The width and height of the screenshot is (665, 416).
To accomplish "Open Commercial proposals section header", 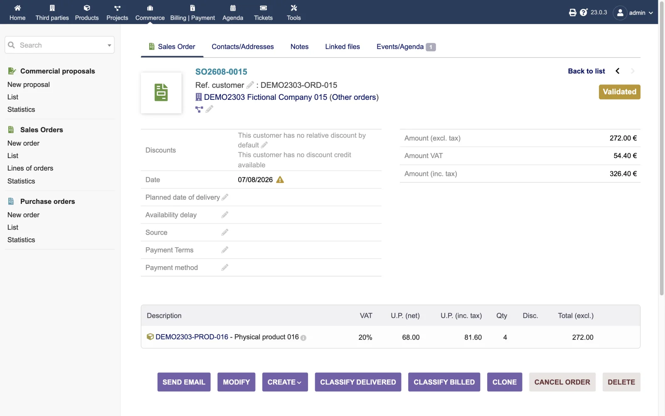I will [x=57, y=71].
